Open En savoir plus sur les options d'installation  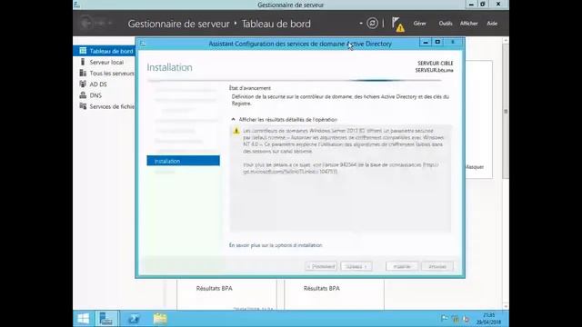point(276,245)
